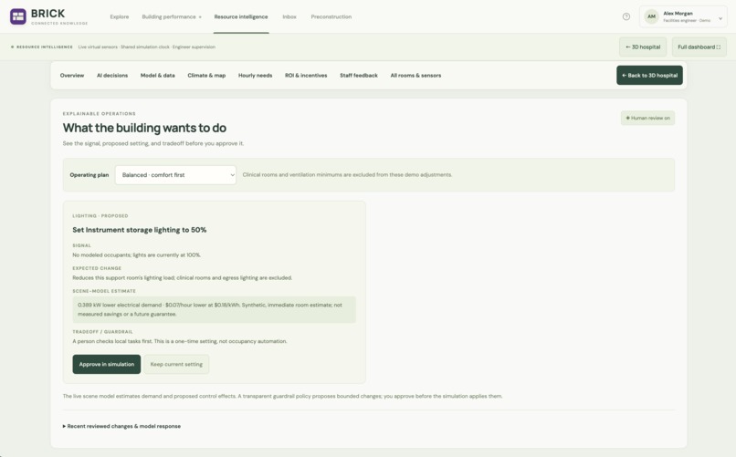The height and width of the screenshot is (457, 736).
Task: Switch to the Overview tab
Action: point(72,76)
